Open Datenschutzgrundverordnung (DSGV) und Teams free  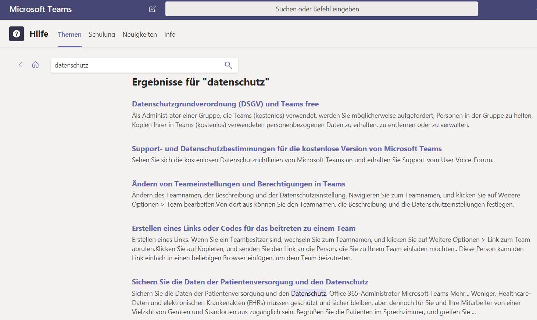click(x=225, y=104)
